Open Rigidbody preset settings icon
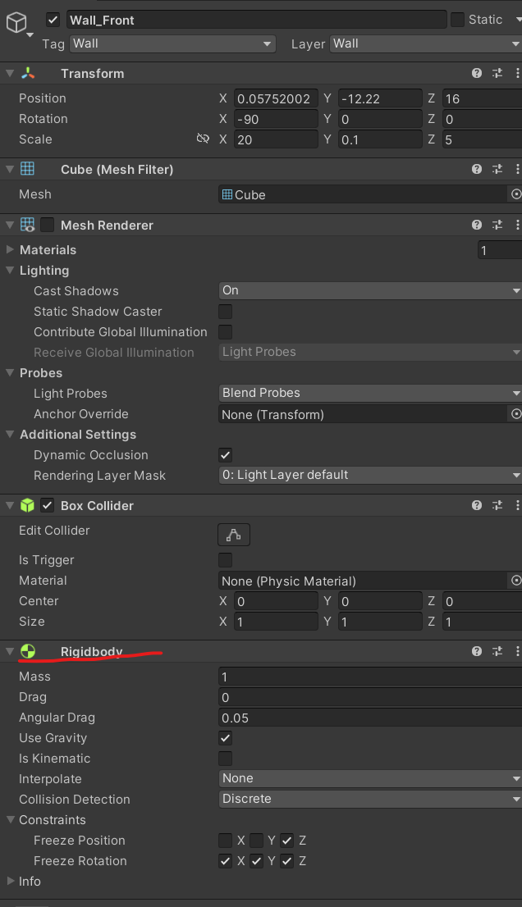The width and height of the screenshot is (522, 907). 497,651
